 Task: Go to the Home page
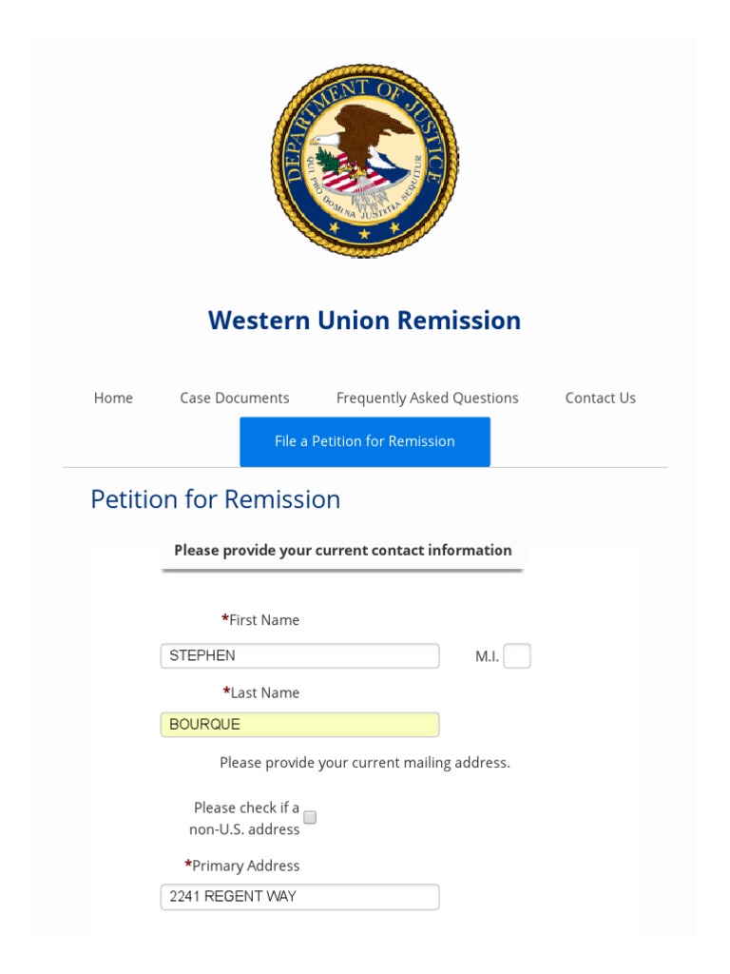point(113,398)
